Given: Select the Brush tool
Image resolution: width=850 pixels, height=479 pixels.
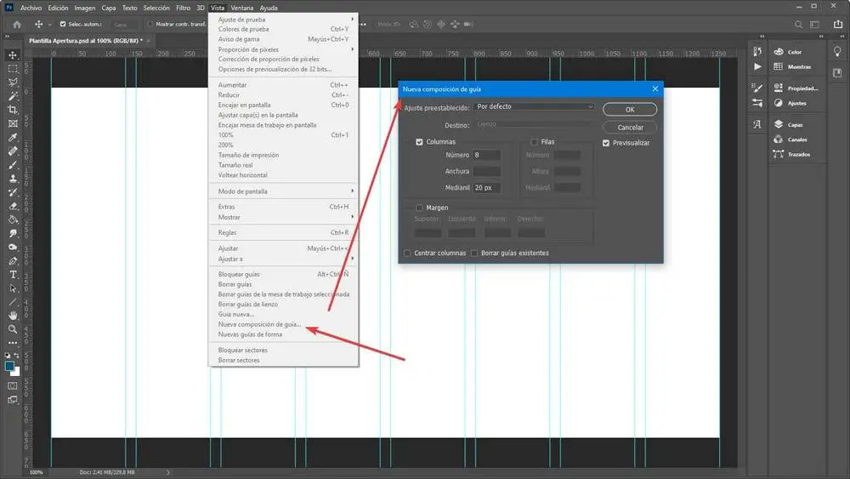Looking at the screenshot, I should coord(13,165).
